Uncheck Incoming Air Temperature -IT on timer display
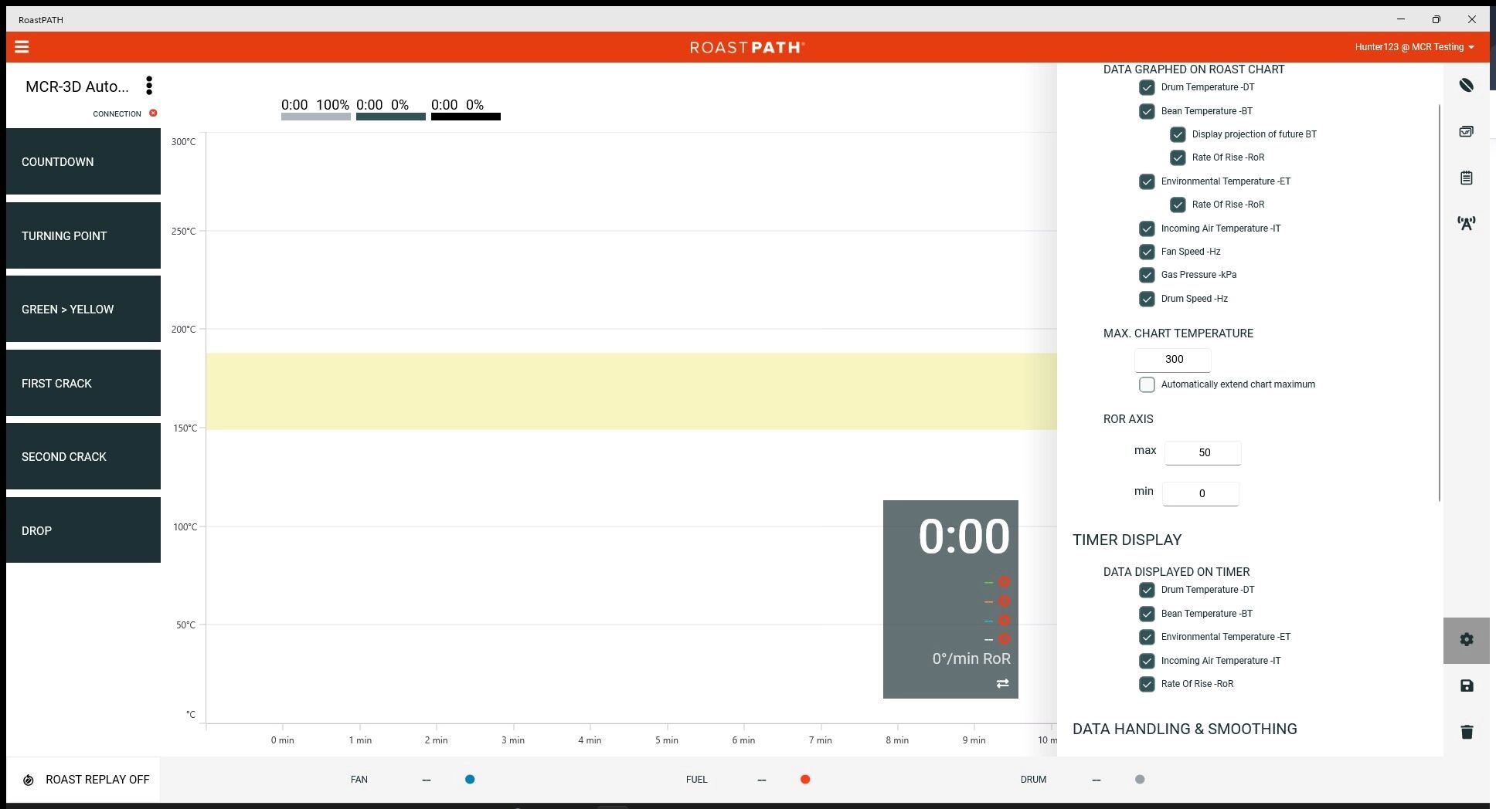This screenshot has width=1496, height=809. (1147, 661)
